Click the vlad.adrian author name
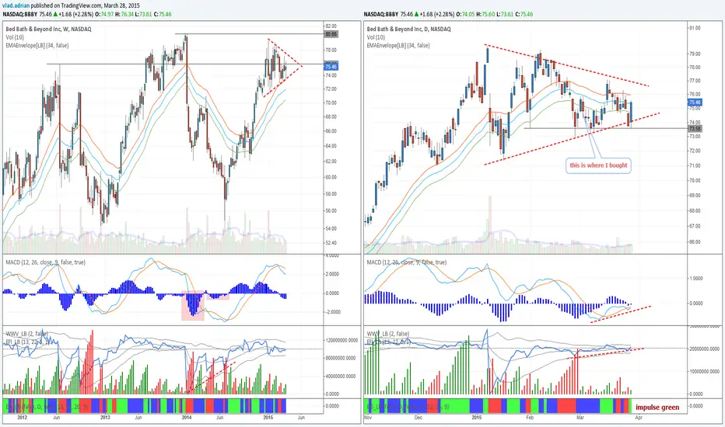 (x=16, y=6)
